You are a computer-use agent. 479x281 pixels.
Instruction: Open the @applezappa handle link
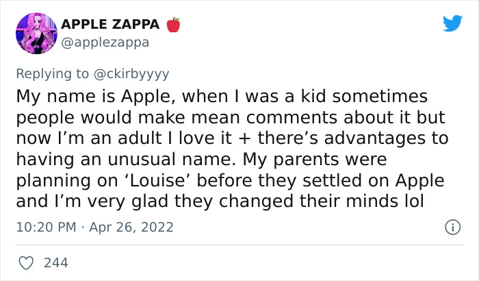click(x=105, y=42)
